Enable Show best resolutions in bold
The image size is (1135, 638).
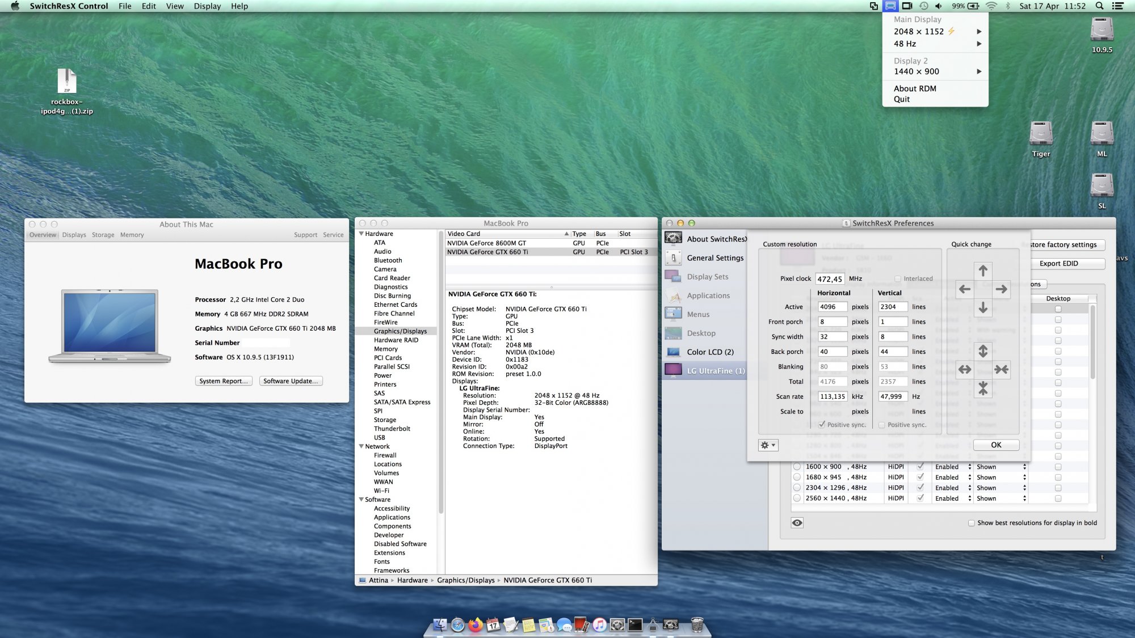[972, 523]
